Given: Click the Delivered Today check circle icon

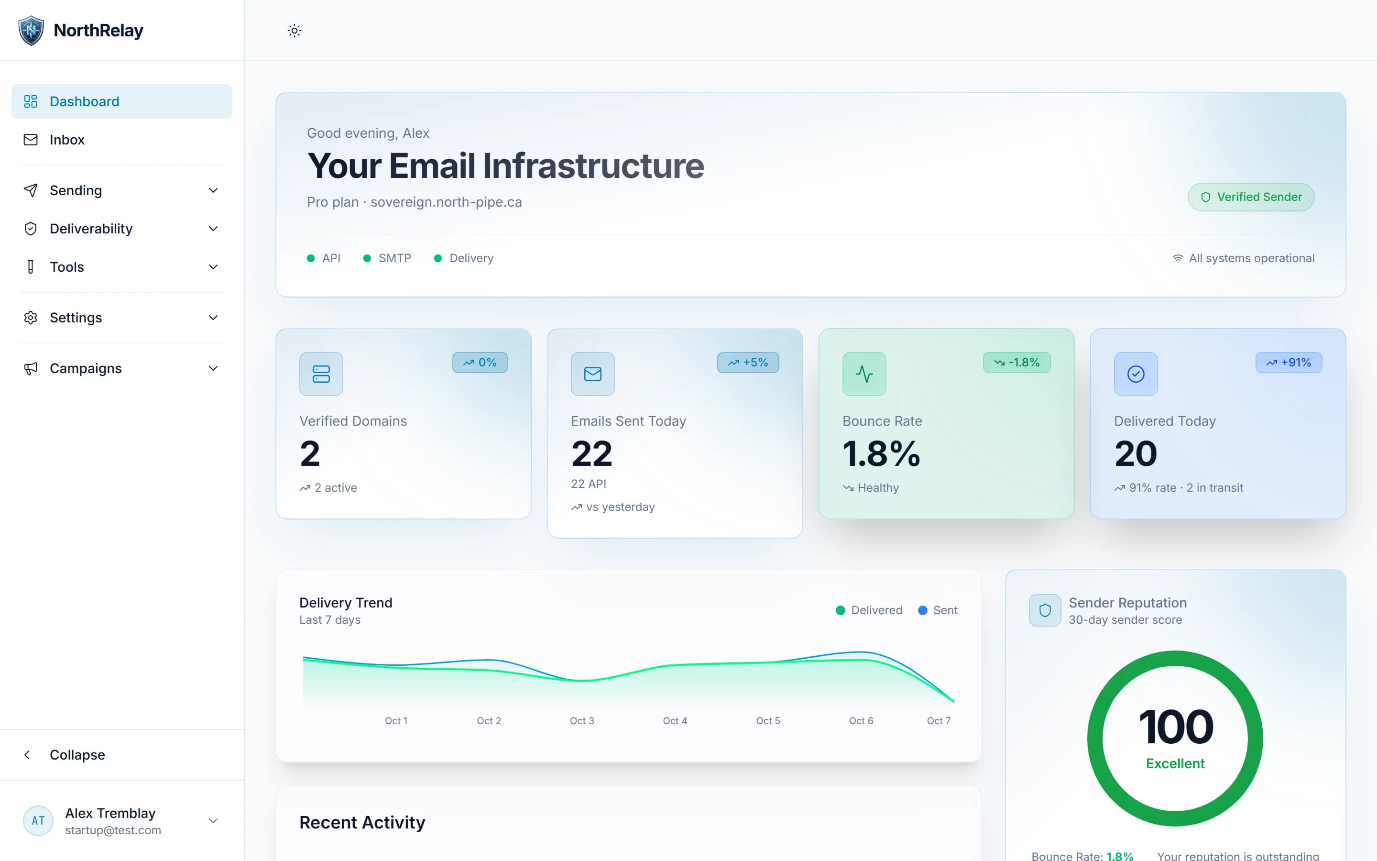Looking at the screenshot, I should click(x=1136, y=374).
